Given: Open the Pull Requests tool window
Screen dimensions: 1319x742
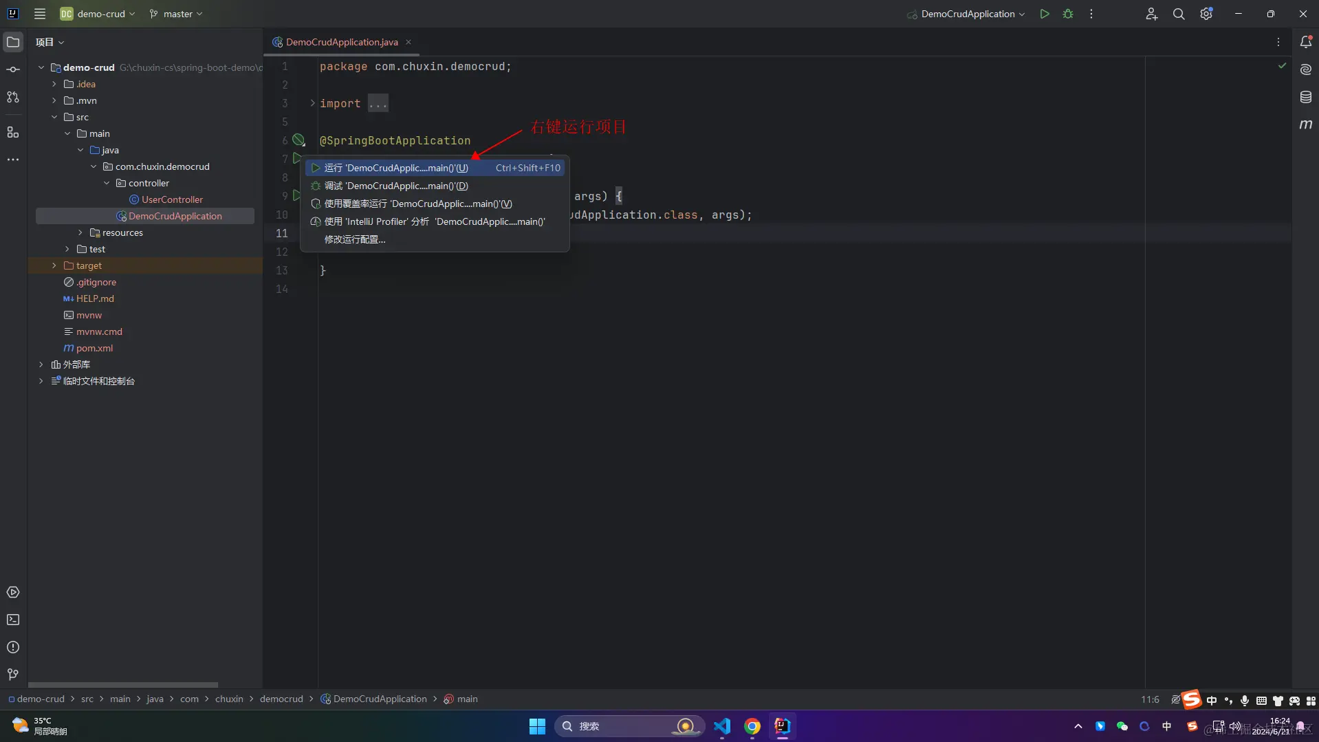Looking at the screenshot, I should [x=13, y=97].
